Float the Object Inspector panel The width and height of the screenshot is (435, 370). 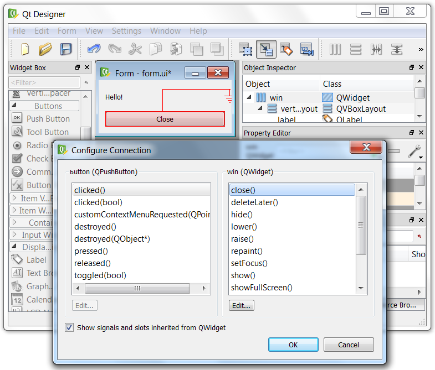tap(412, 67)
